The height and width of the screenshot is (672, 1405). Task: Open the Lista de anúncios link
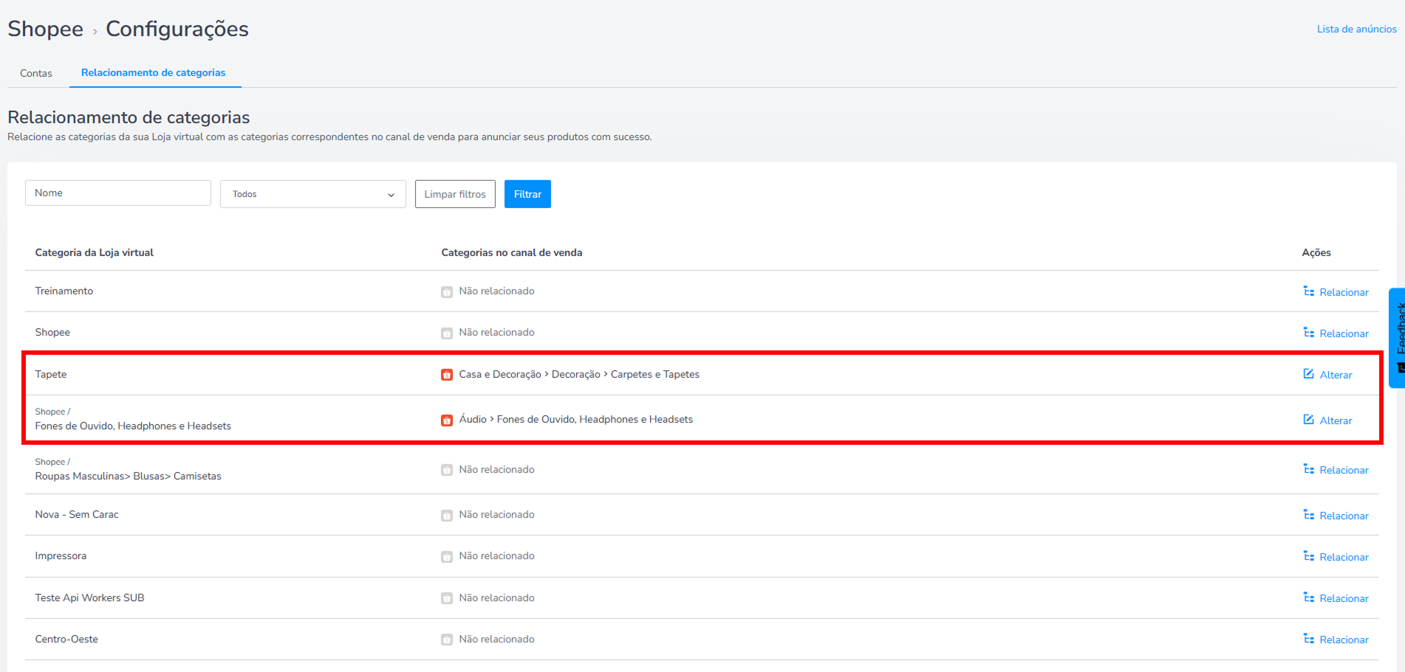(1356, 29)
